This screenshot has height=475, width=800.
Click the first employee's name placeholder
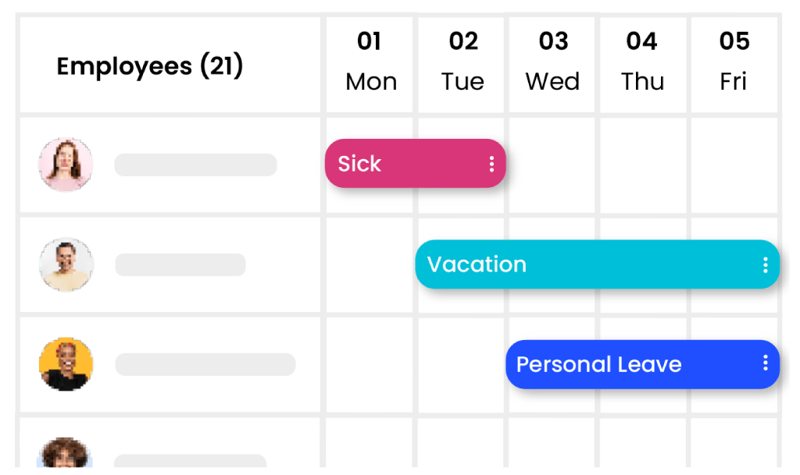tap(195, 165)
